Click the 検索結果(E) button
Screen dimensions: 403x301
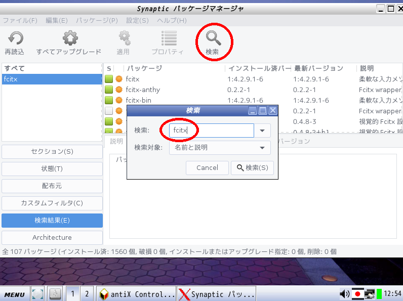pyautogui.click(x=52, y=221)
